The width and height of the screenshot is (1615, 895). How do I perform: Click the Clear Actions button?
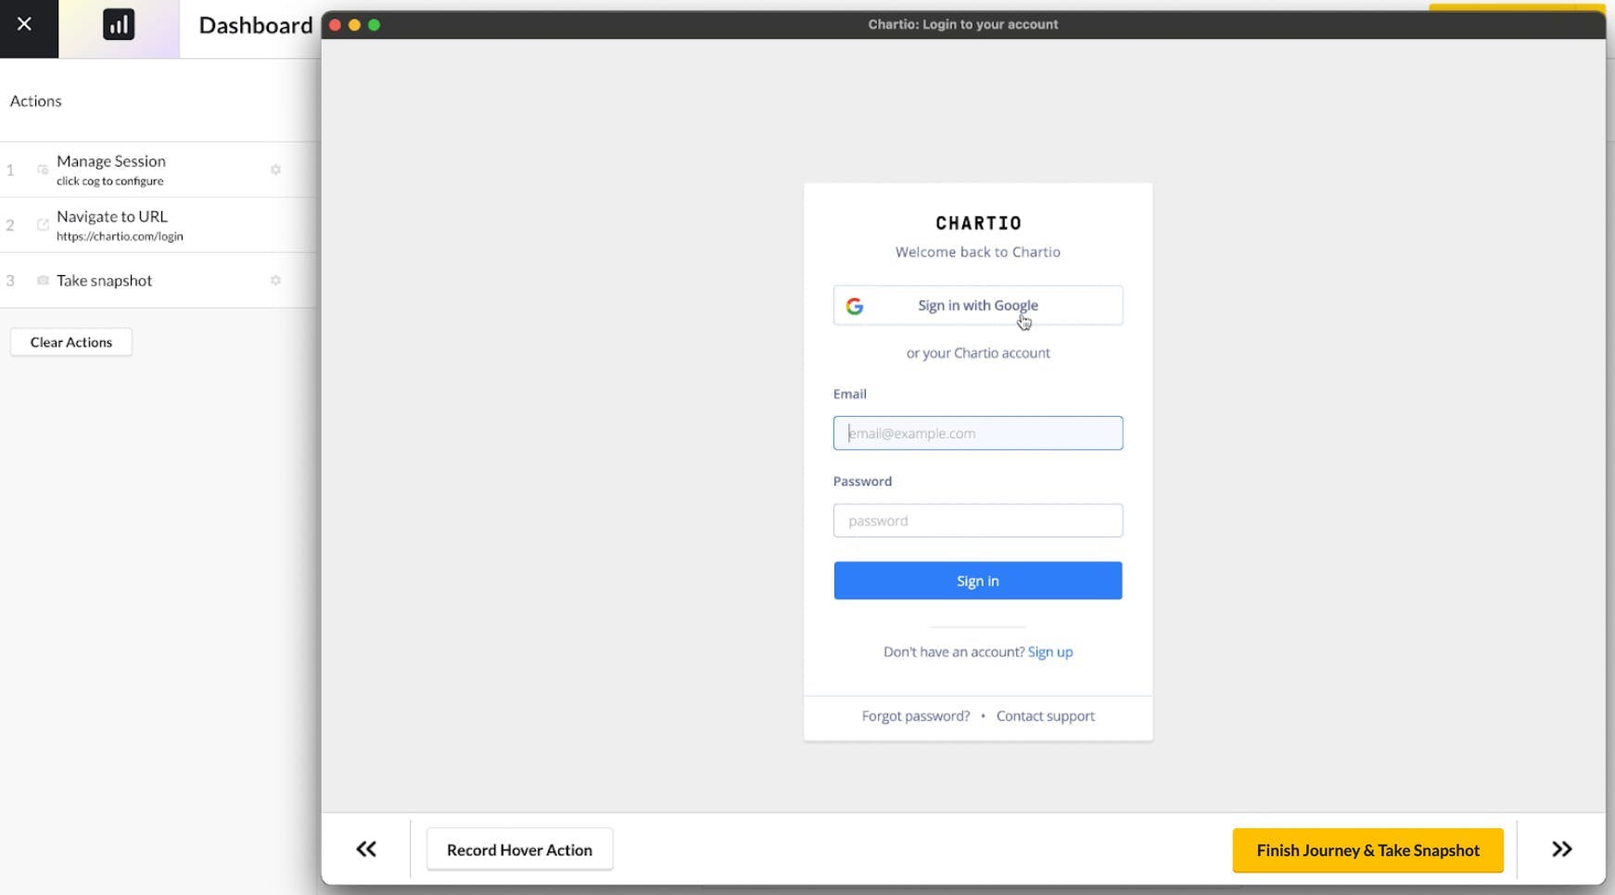[x=71, y=342]
